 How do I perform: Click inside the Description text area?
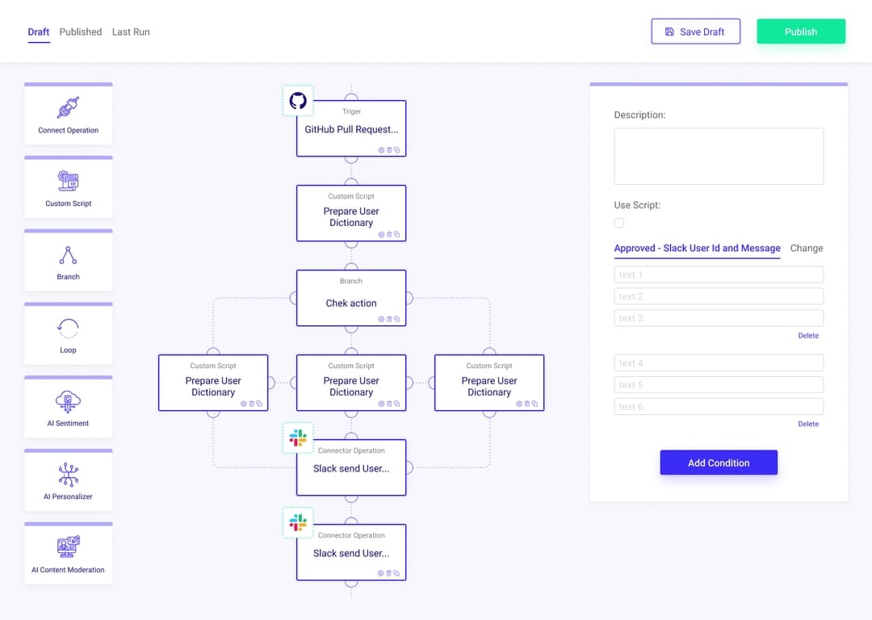pos(718,155)
